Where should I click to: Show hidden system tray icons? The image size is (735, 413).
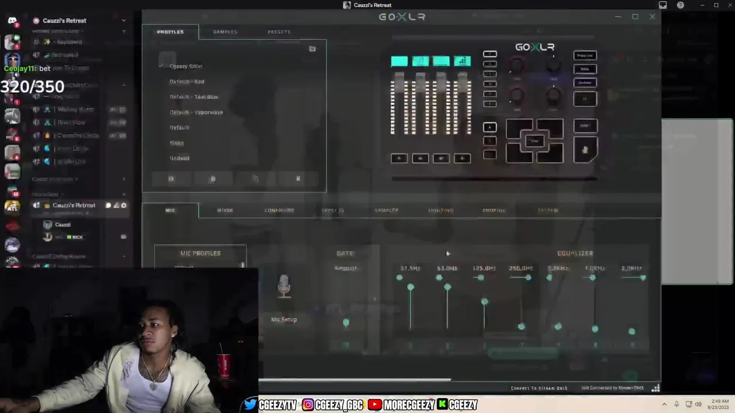point(664,404)
